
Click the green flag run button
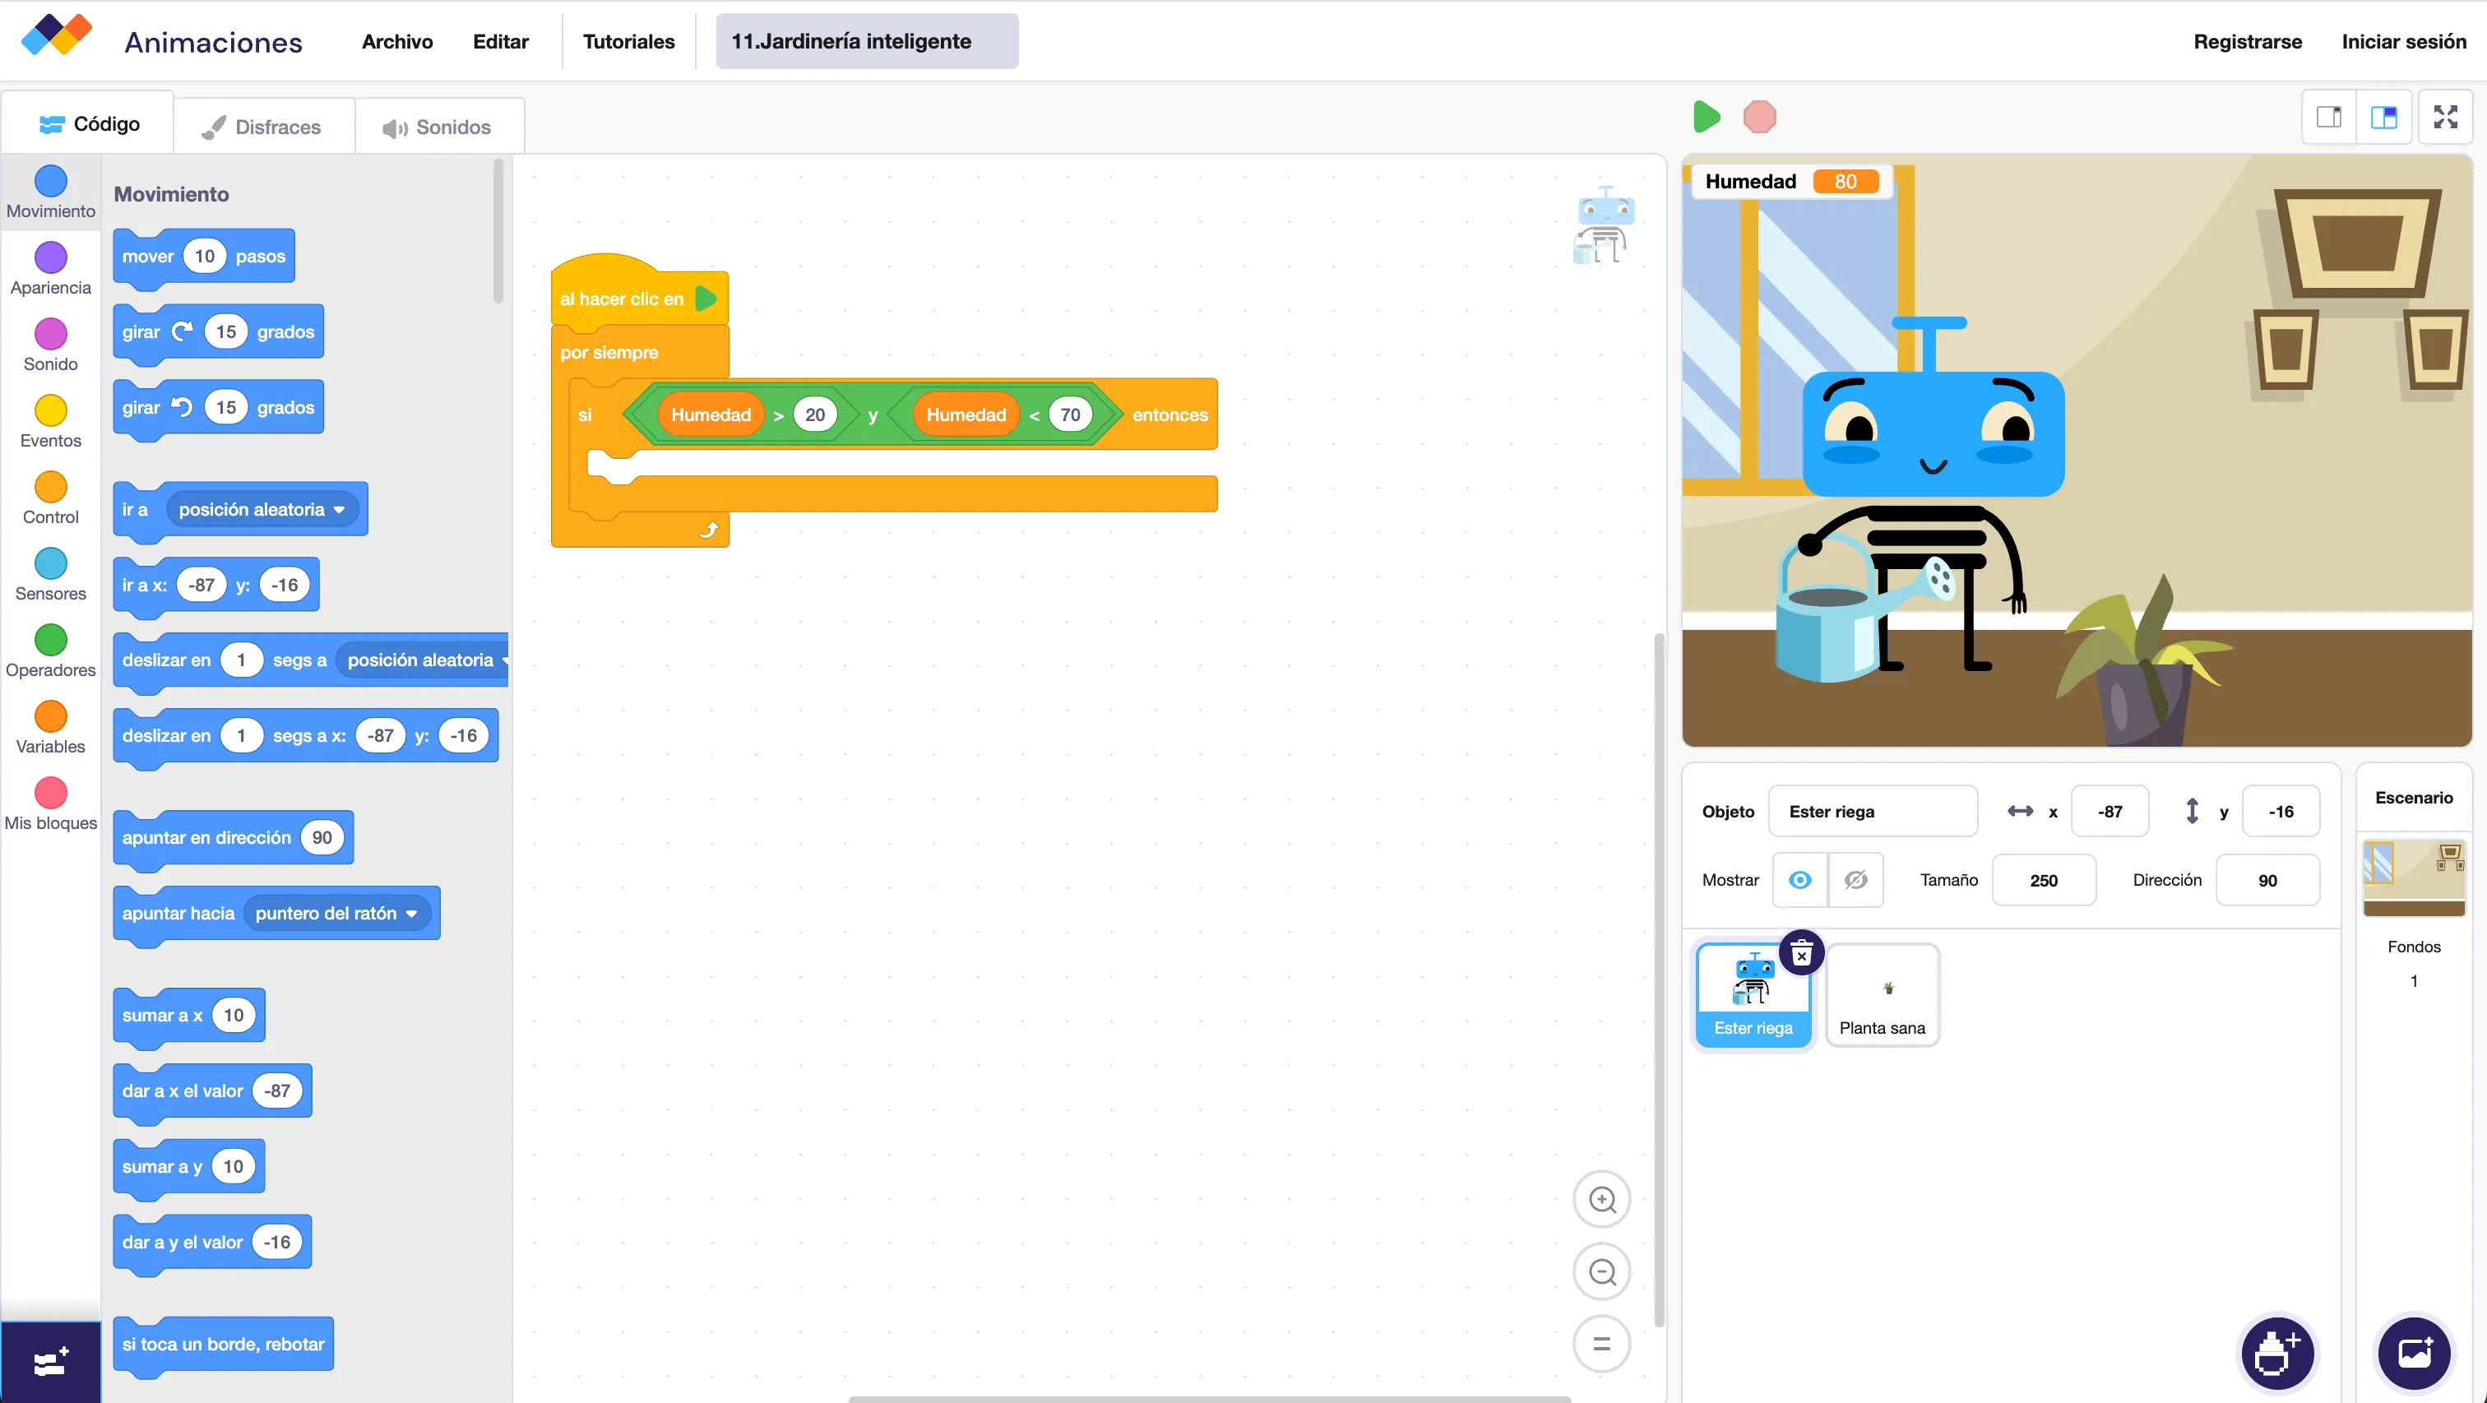coord(1706,117)
